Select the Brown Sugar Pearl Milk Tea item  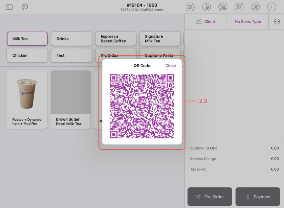tap(70, 99)
